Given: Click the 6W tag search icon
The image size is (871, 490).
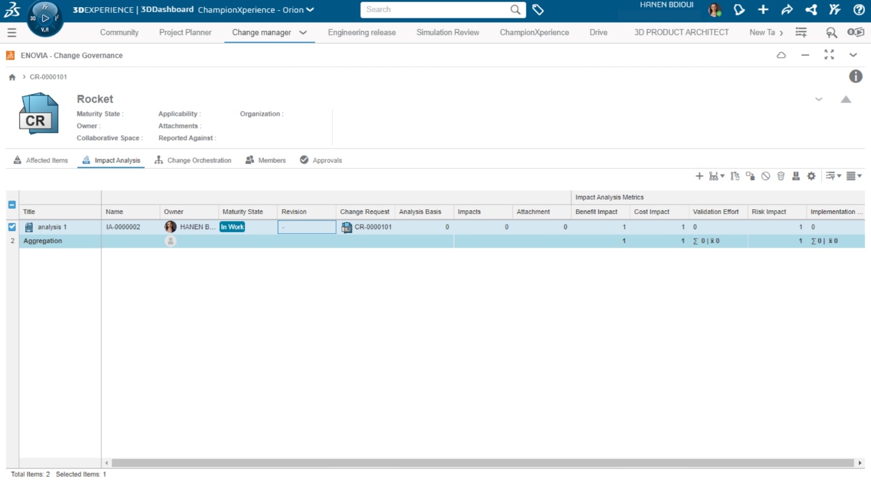Looking at the screenshot, I should point(832,33).
